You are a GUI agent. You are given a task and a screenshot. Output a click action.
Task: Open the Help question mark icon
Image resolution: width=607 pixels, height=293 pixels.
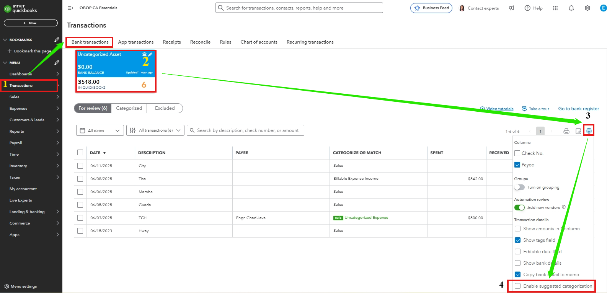(527, 8)
